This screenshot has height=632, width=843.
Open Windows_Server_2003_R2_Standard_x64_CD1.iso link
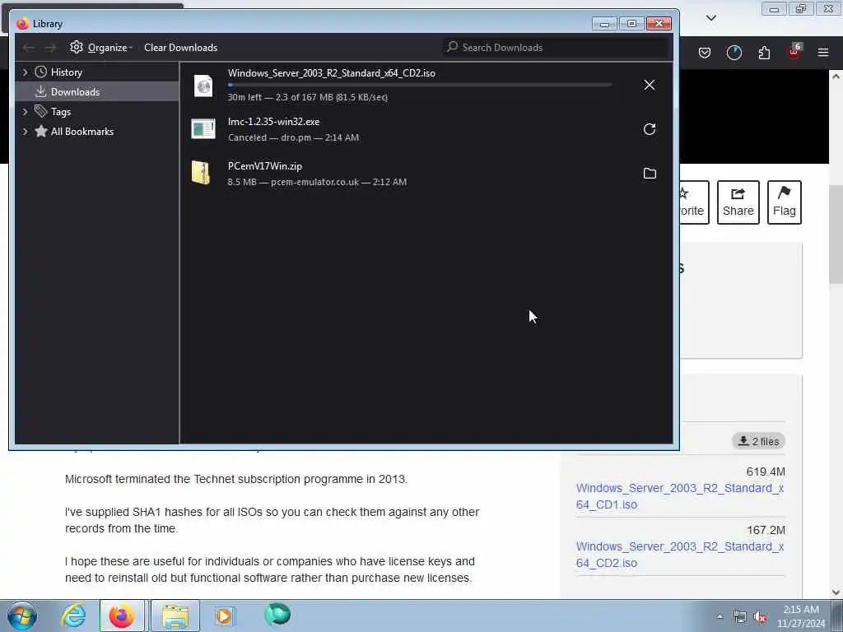click(680, 496)
